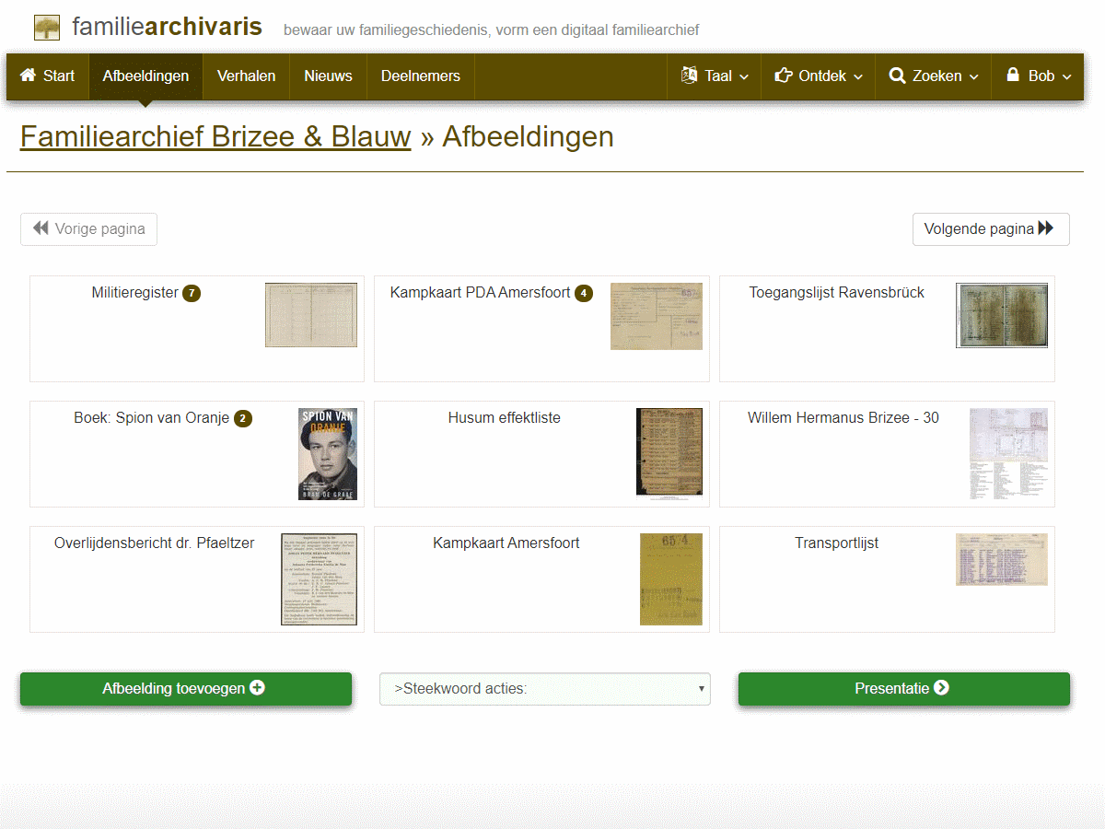1105x829 pixels.
Task: Click the padlock icon next to Bob
Action: click(1013, 76)
